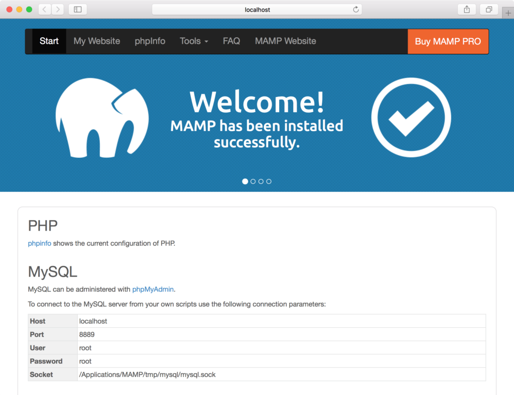Show all tabs overview icon
The height and width of the screenshot is (395, 514).
[x=489, y=10]
